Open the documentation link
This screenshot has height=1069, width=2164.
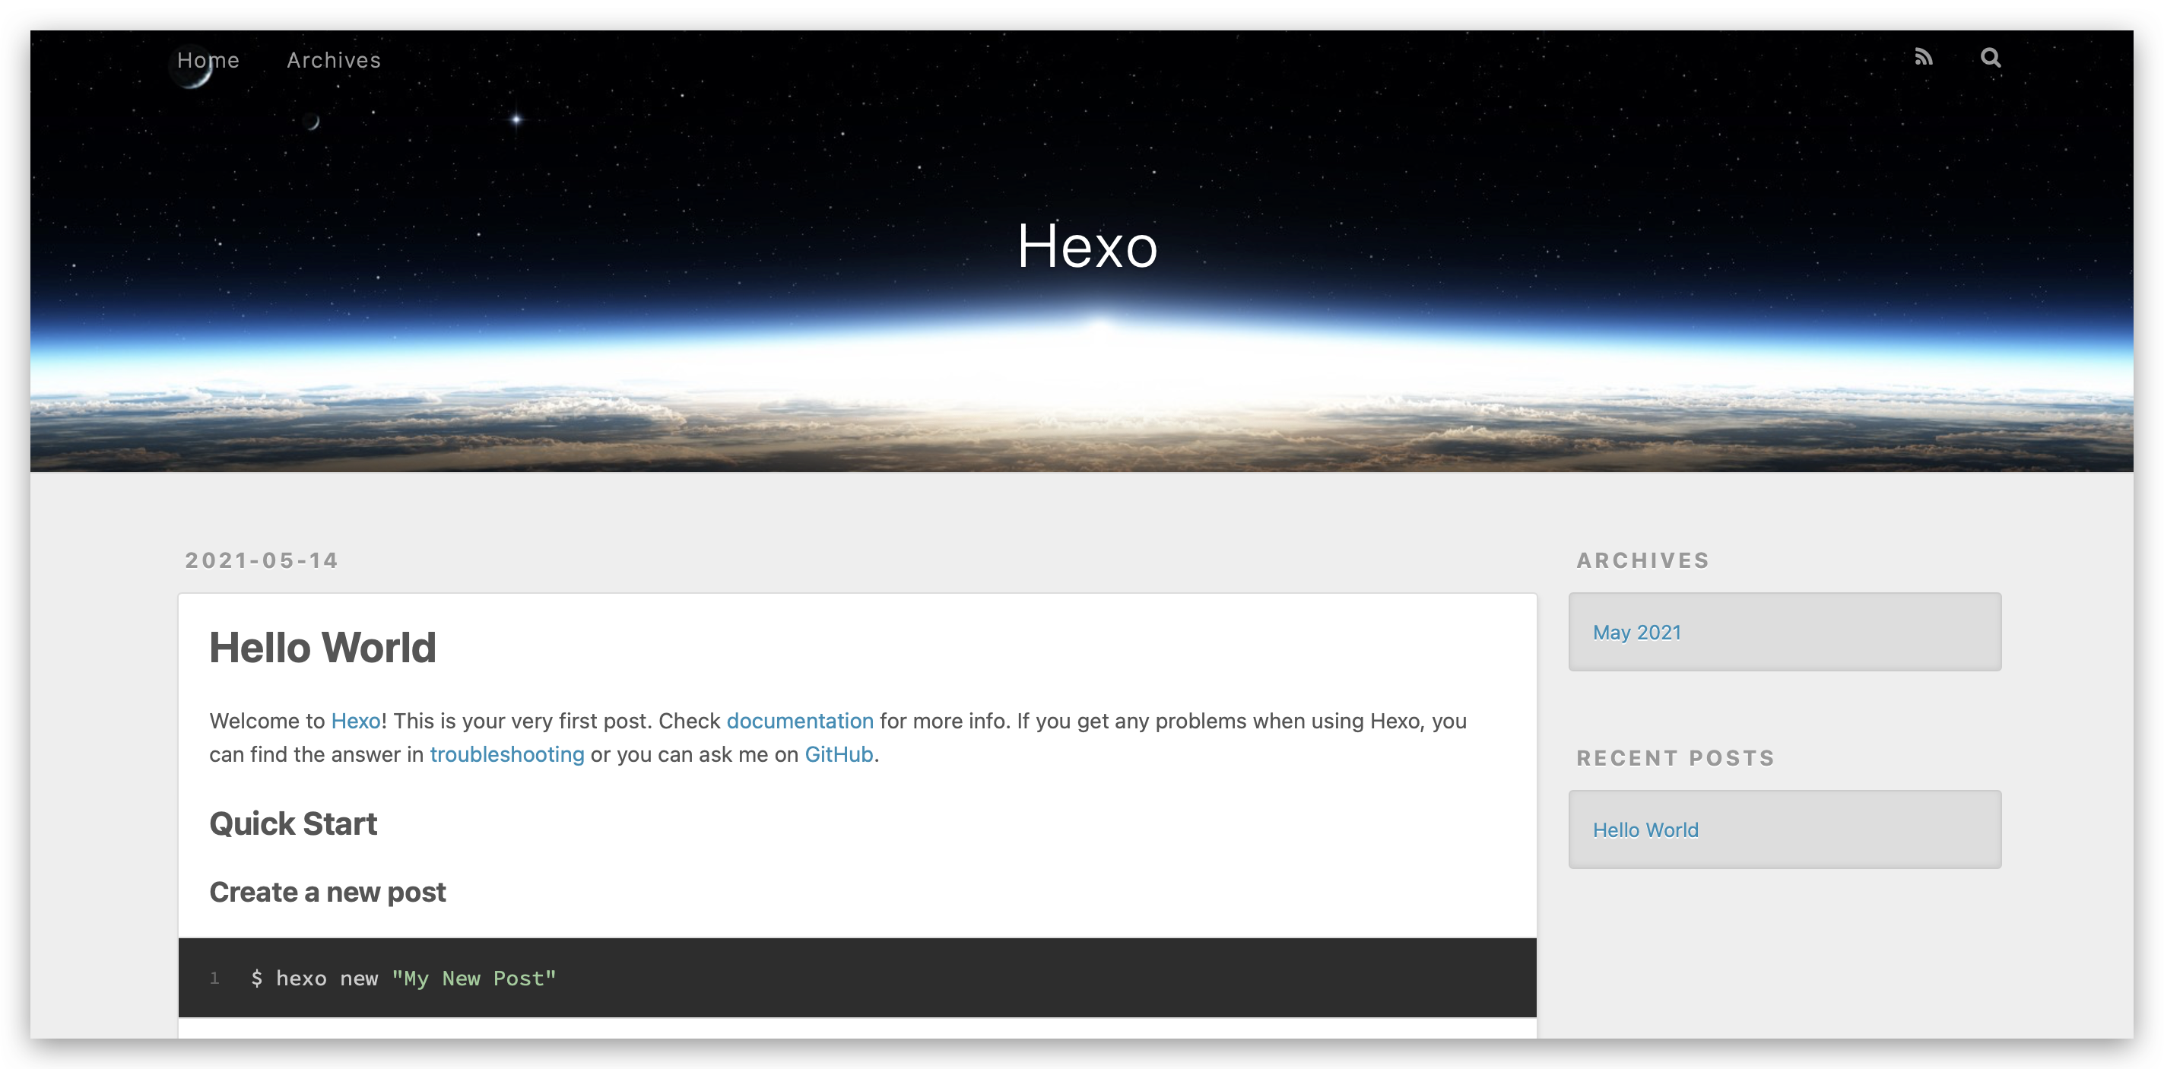[x=799, y=721]
